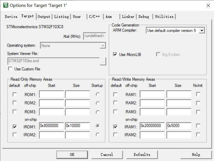This screenshot has width=214, height=161.
Task: Check ROM1 default checkbox
Action: pyautogui.click(x=15, y=94)
